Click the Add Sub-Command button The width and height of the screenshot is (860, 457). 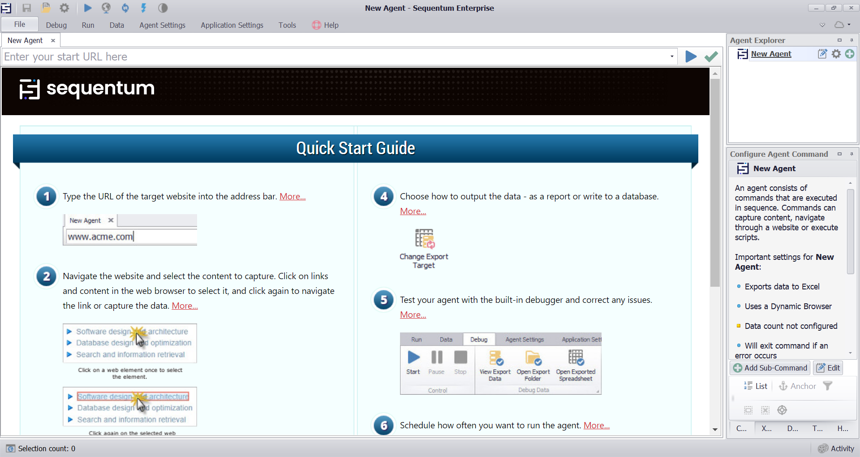(x=770, y=368)
